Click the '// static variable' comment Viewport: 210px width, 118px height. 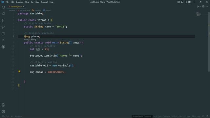[37, 23]
